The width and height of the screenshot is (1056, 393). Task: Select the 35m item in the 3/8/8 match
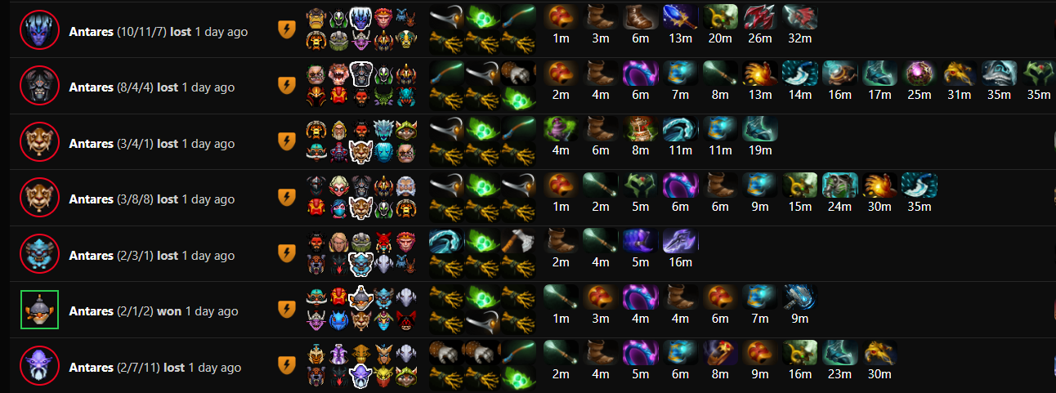(x=920, y=185)
